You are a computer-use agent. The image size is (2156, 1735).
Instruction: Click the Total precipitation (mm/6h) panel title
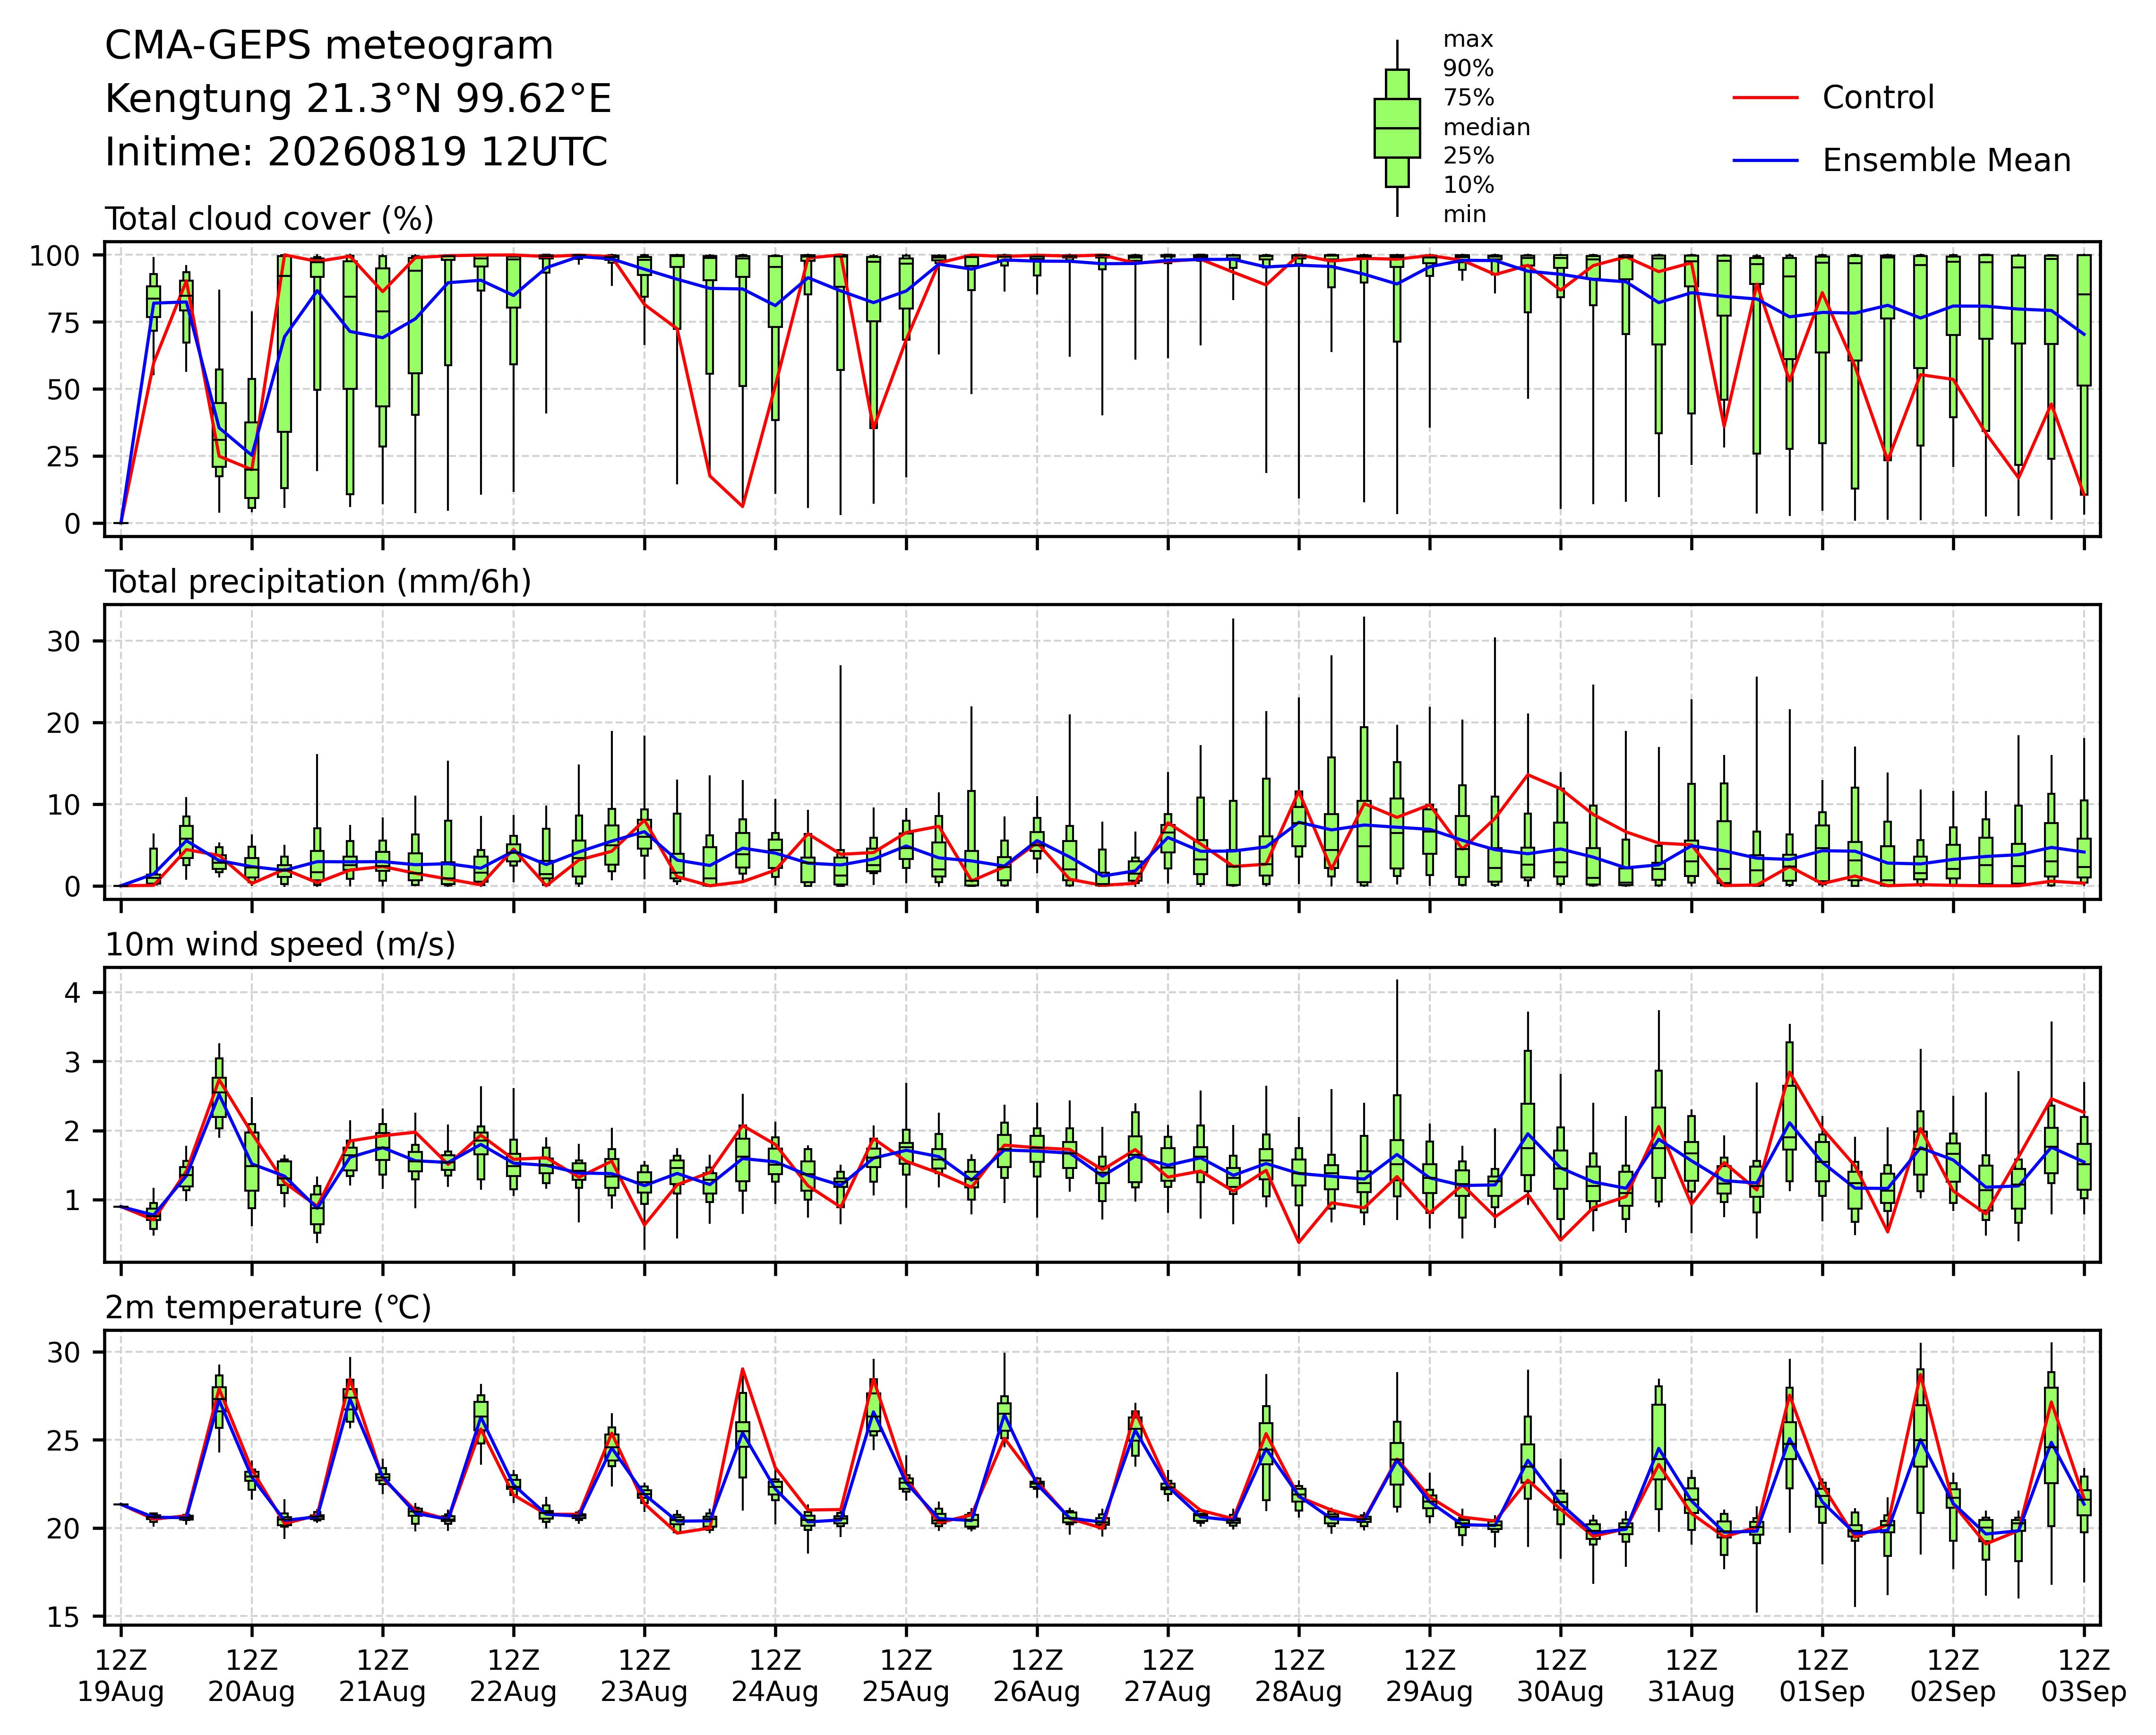[318, 582]
